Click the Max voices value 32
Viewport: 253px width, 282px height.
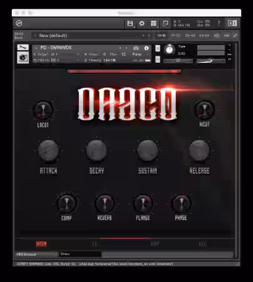(123, 55)
